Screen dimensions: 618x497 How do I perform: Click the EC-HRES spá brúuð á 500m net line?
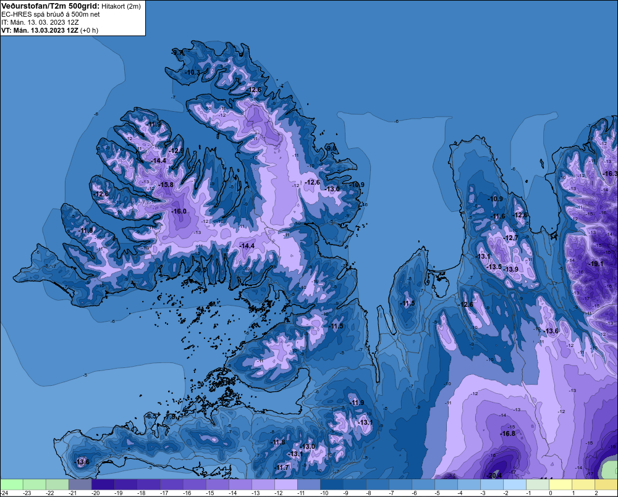coord(51,14)
